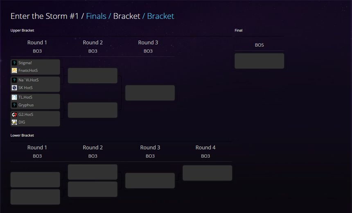Screen dimensions: 352x213
Task: Select the Lower Bracket Round 3 match box
Action: [x=150, y=181]
